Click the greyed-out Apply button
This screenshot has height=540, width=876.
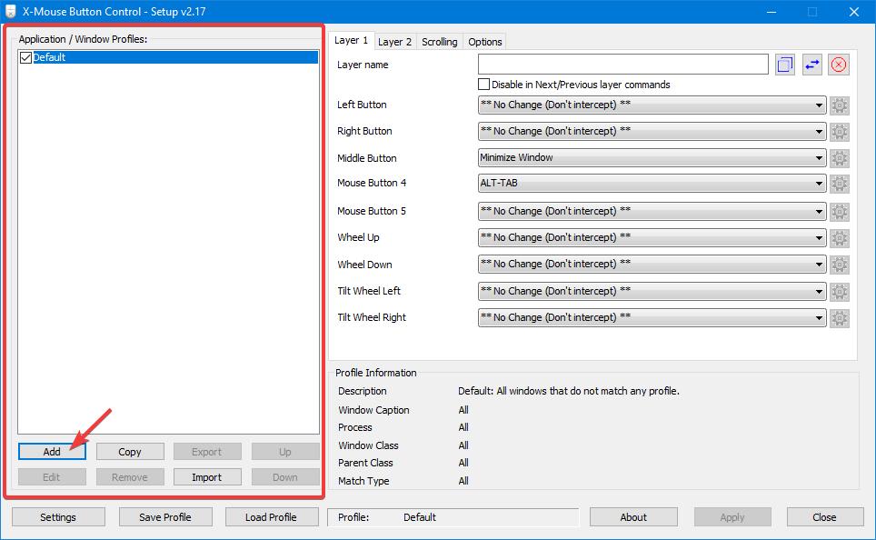point(732,517)
